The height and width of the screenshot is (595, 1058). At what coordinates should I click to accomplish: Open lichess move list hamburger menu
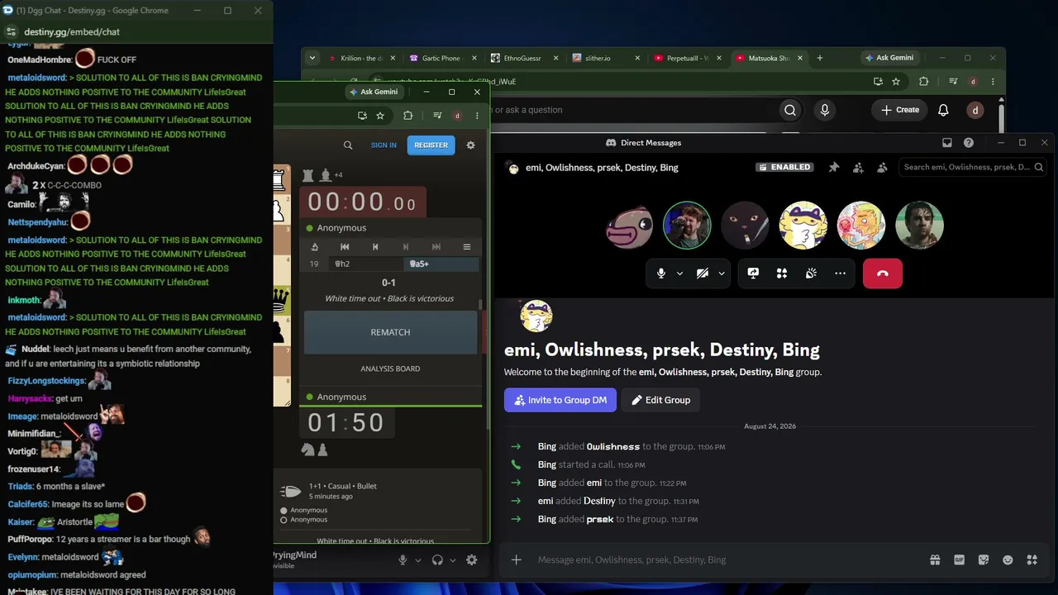pos(467,246)
